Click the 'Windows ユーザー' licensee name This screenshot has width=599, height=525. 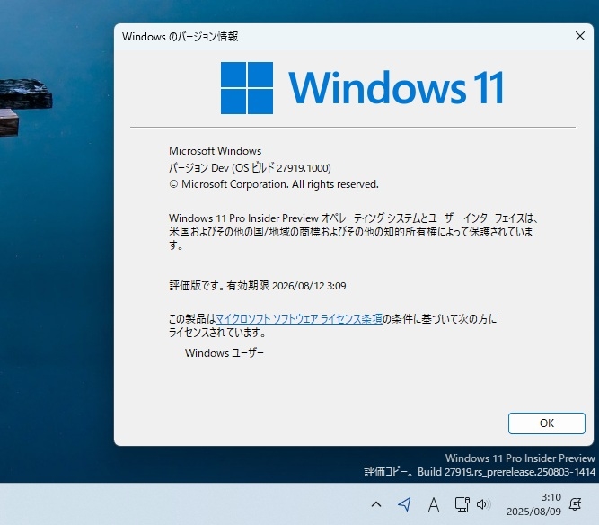tap(225, 352)
